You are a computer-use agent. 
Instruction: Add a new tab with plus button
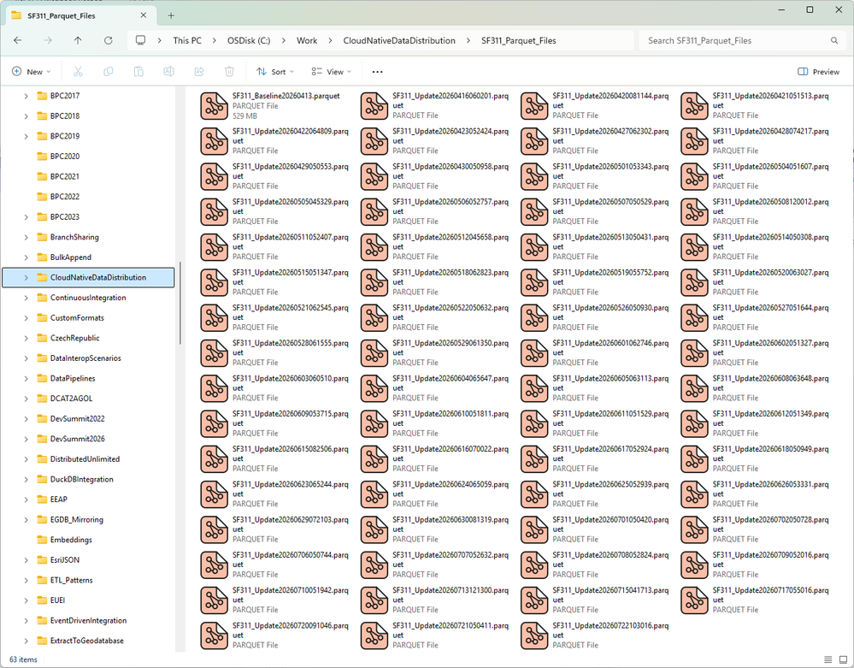(x=171, y=15)
